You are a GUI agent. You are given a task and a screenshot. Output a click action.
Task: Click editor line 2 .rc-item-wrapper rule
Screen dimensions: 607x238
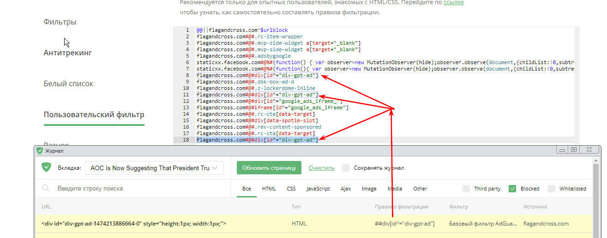[250, 36]
